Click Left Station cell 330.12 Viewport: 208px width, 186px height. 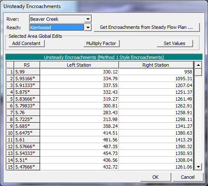pos(79,72)
